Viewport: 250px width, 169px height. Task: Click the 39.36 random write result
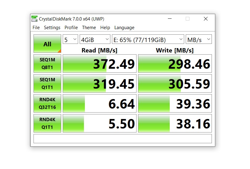[175, 103]
